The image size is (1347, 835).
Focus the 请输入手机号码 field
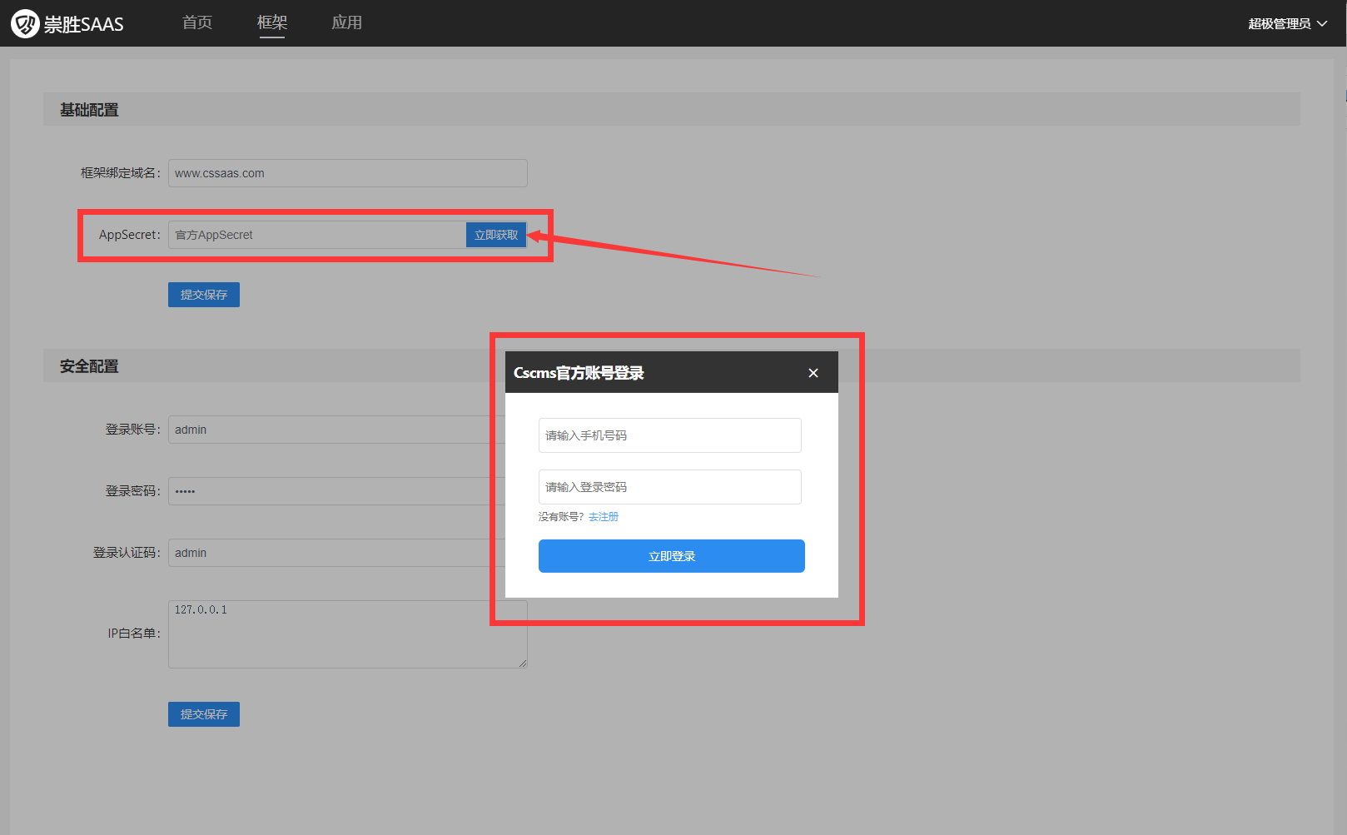pyautogui.click(x=669, y=435)
